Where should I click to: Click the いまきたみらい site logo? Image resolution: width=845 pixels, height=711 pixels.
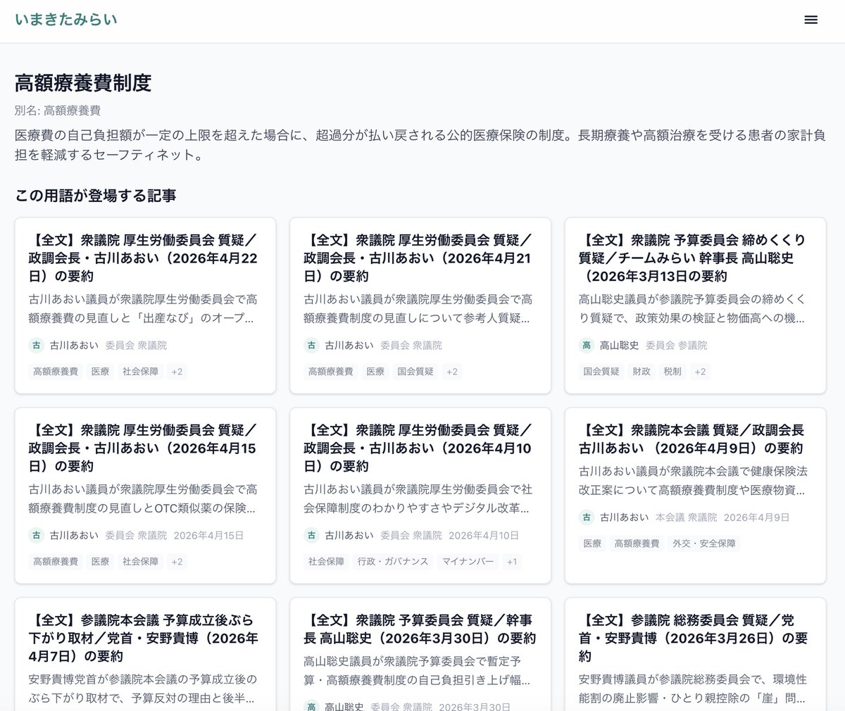[66, 20]
